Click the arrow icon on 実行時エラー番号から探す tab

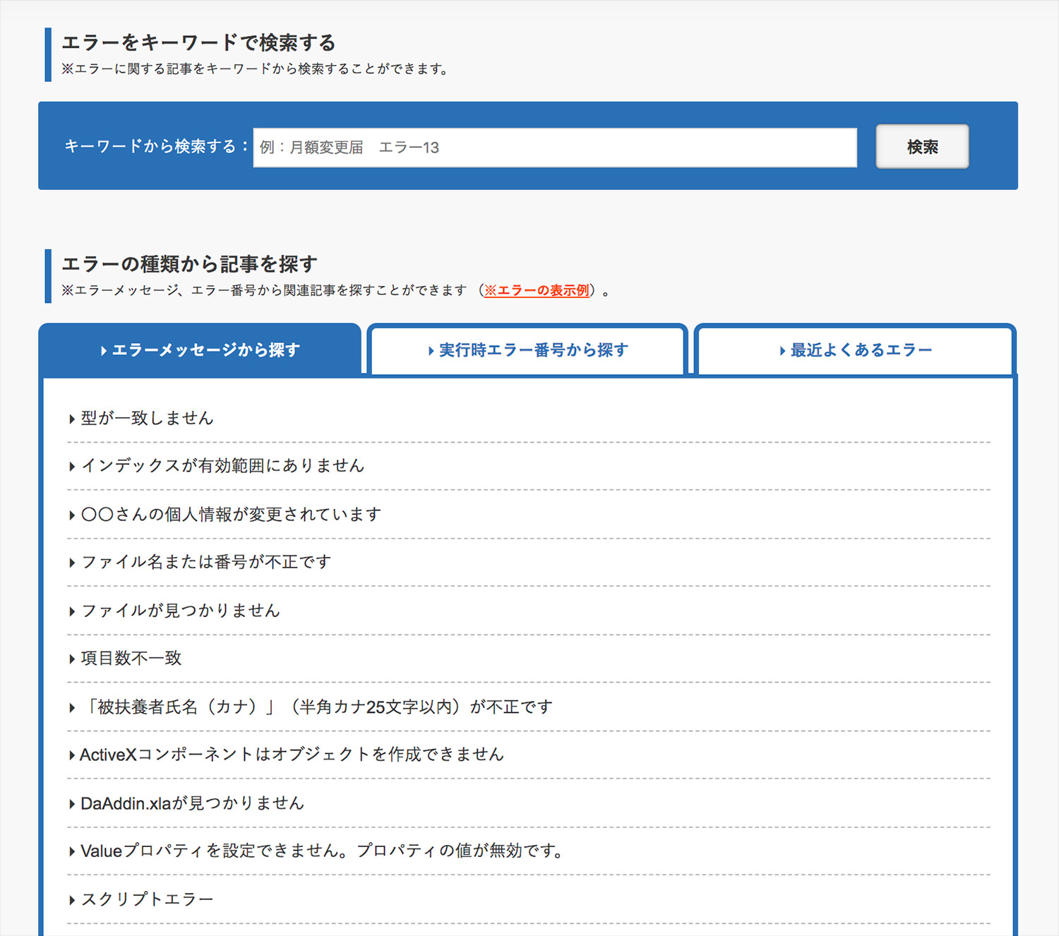tap(431, 351)
